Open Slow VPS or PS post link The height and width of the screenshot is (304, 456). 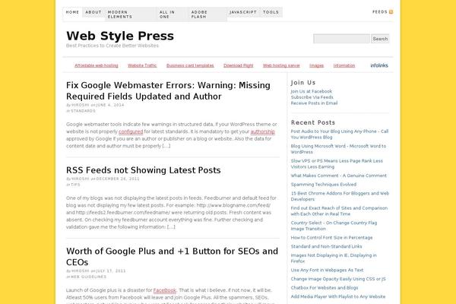pos(337,164)
